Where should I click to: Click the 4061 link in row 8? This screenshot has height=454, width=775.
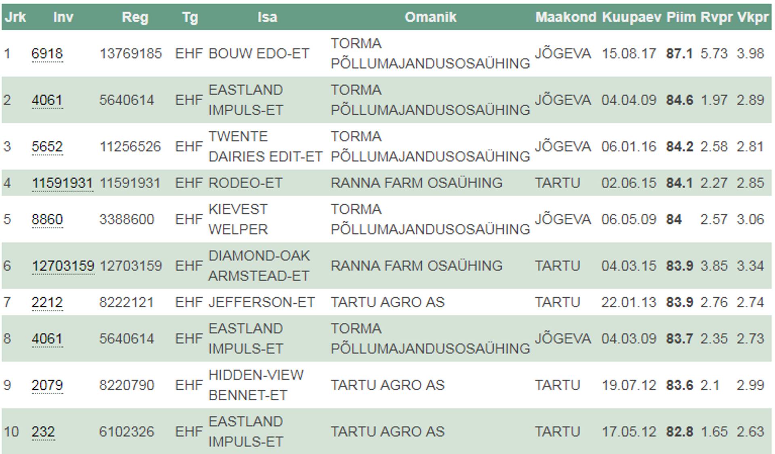click(47, 338)
